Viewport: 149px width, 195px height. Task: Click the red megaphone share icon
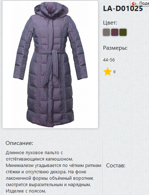pos(134,3)
